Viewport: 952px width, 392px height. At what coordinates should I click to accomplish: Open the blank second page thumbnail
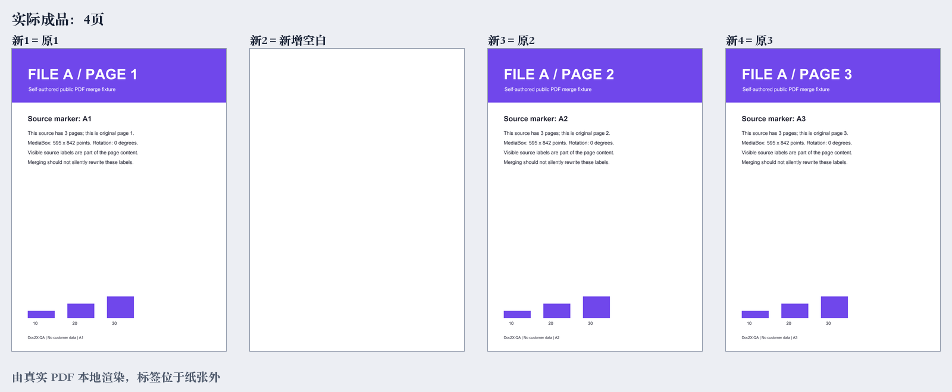click(357, 200)
